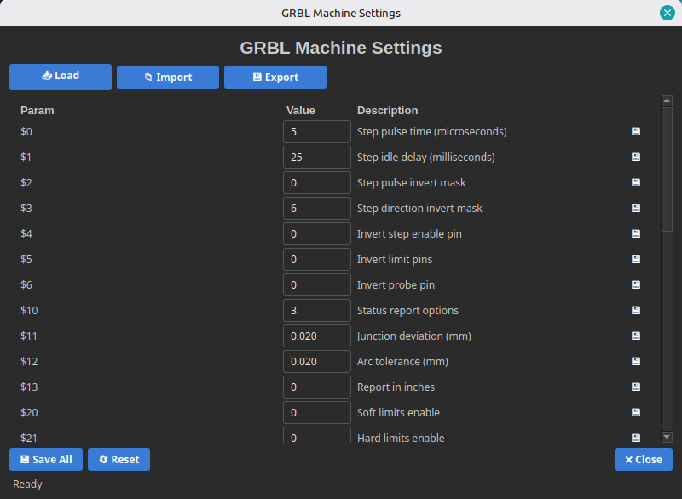Viewport: 682px width, 499px height.
Task: Close window via title bar X
Action: click(x=667, y=13)
